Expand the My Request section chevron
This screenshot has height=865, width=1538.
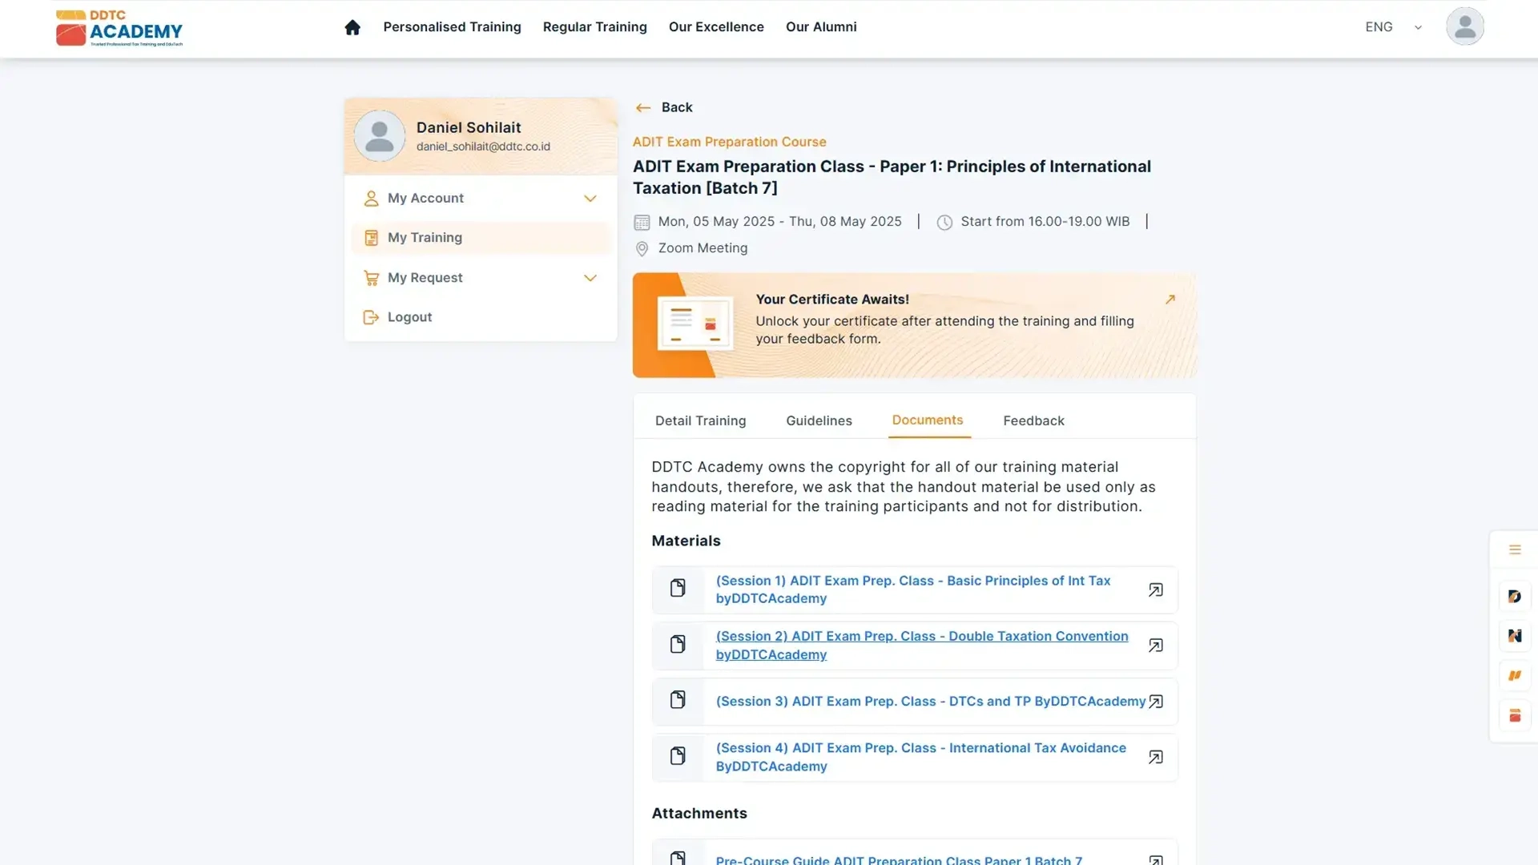590,278
